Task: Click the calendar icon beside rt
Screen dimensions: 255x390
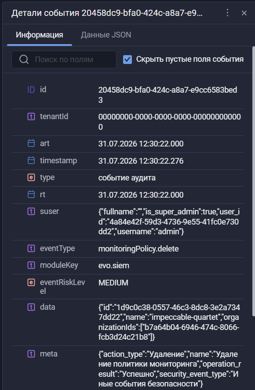Action: coord(31,194)
